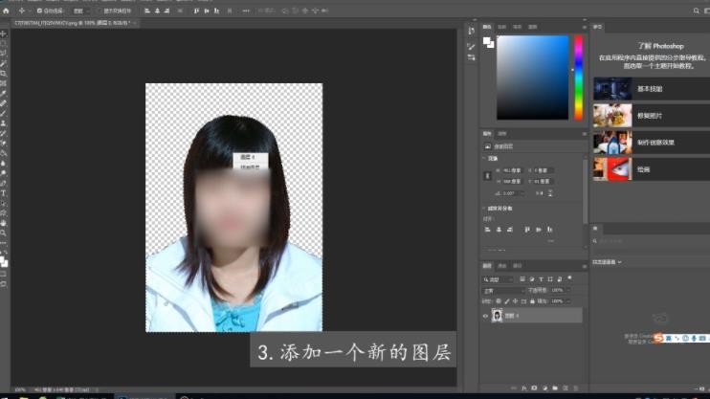Open blend mode dropdown in Layers panel
710x399 pixels.
point(503,290)
